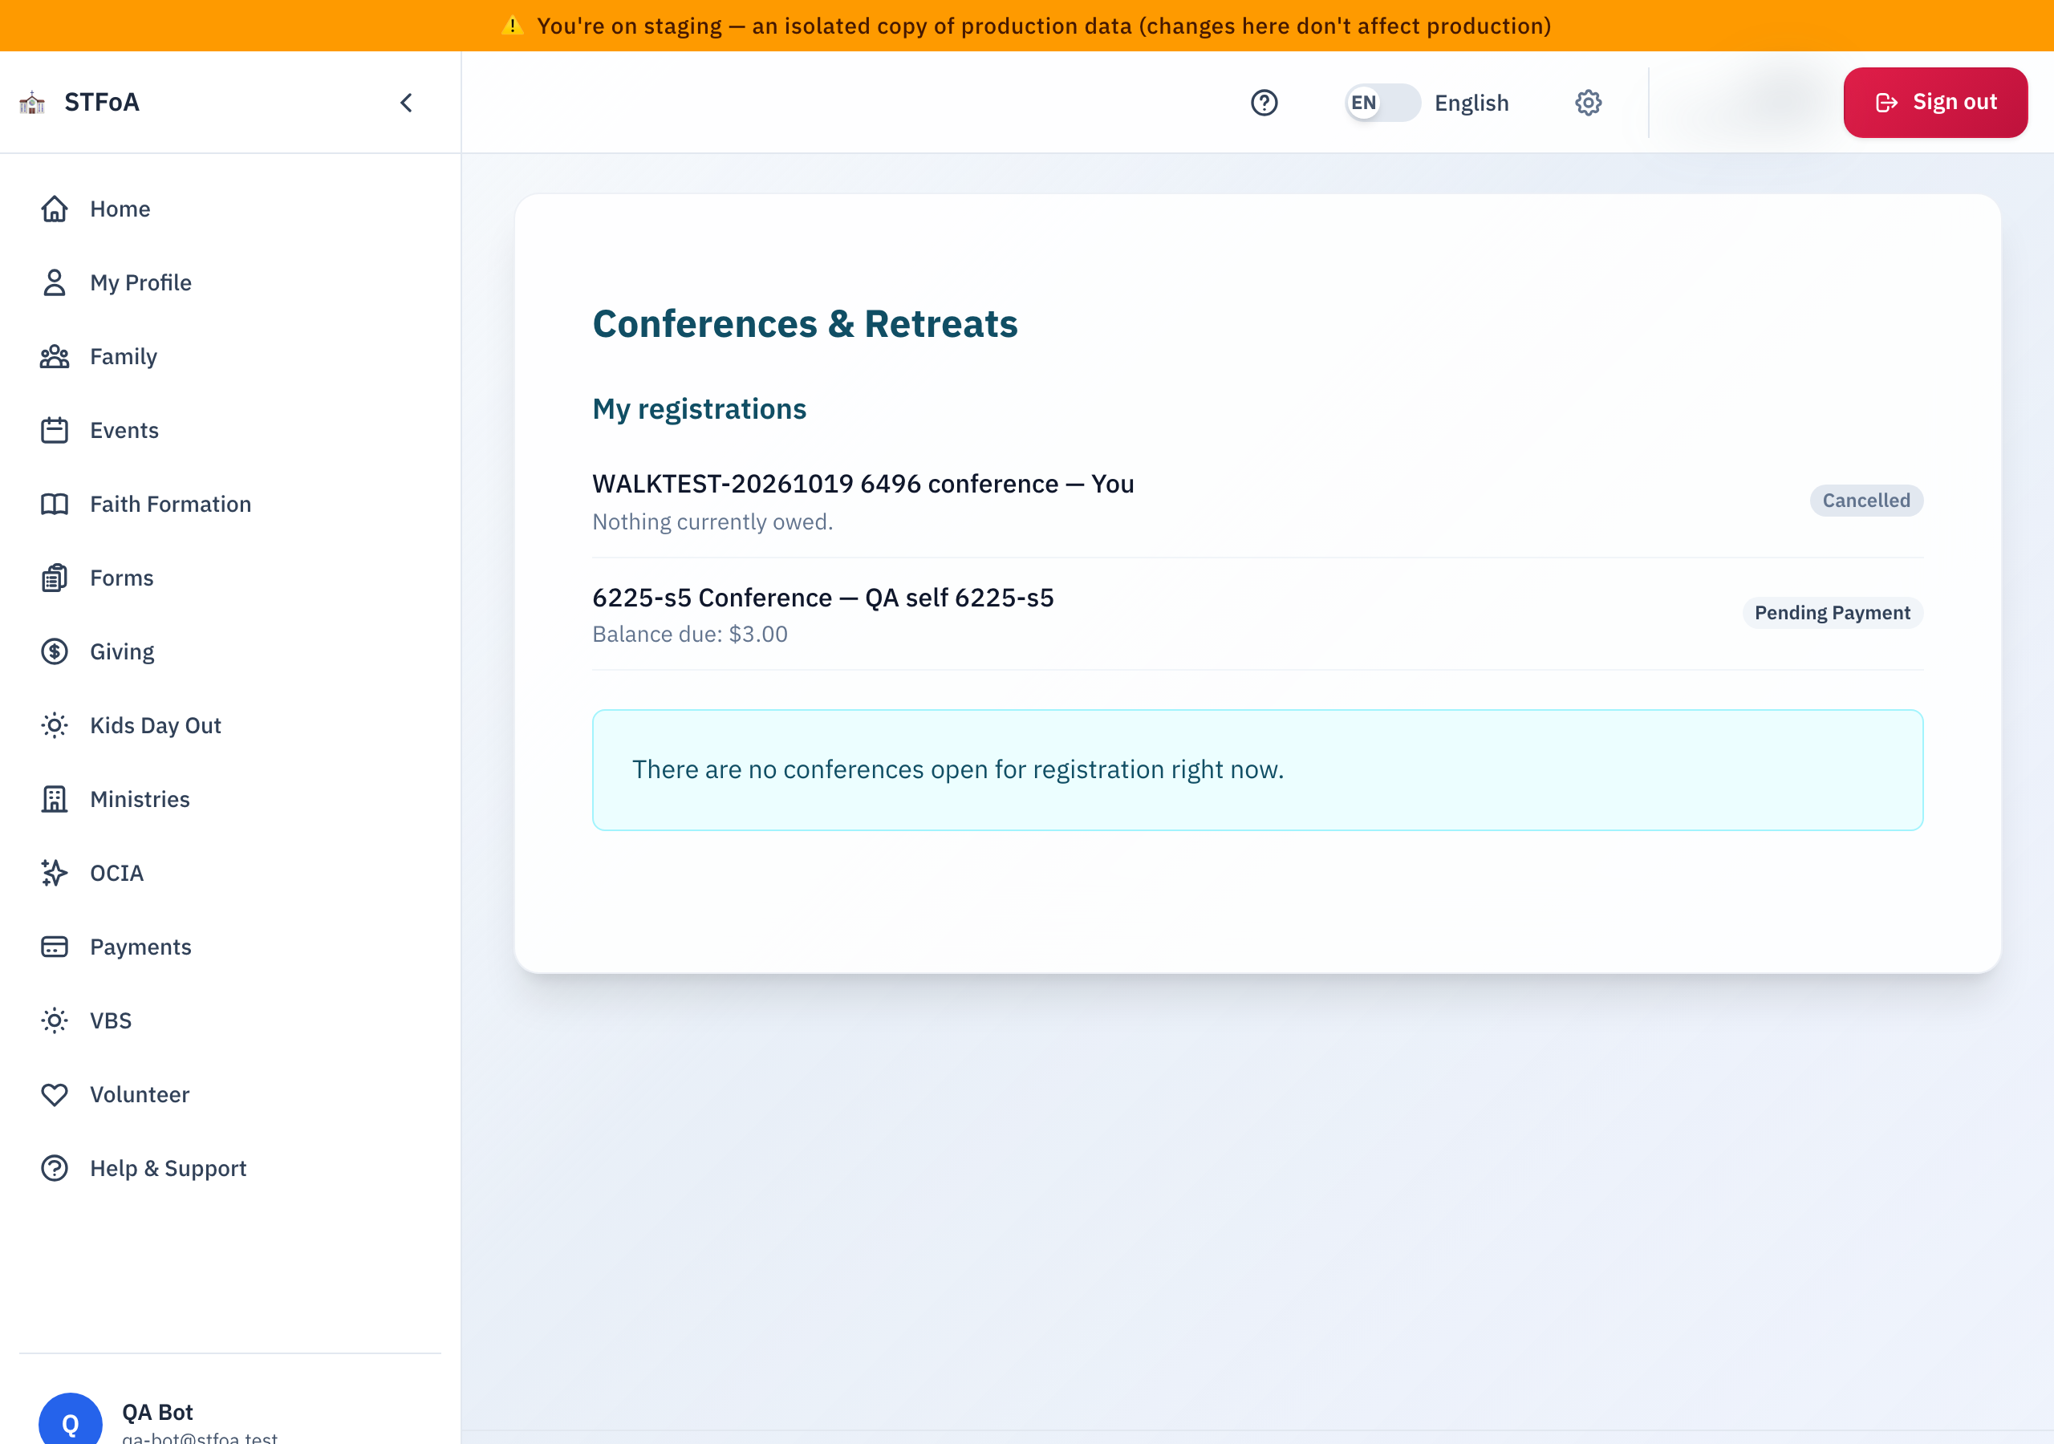2054x1444 pixels.
Task: Open Family menu item
Action: pos(230,356)
